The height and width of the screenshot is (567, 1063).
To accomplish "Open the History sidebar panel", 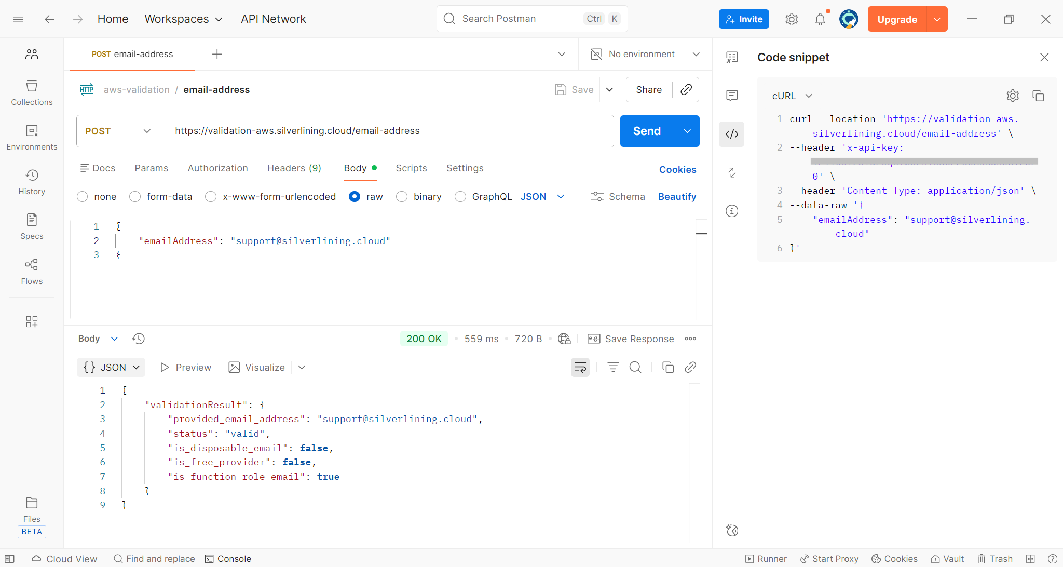I will (32, 182).
